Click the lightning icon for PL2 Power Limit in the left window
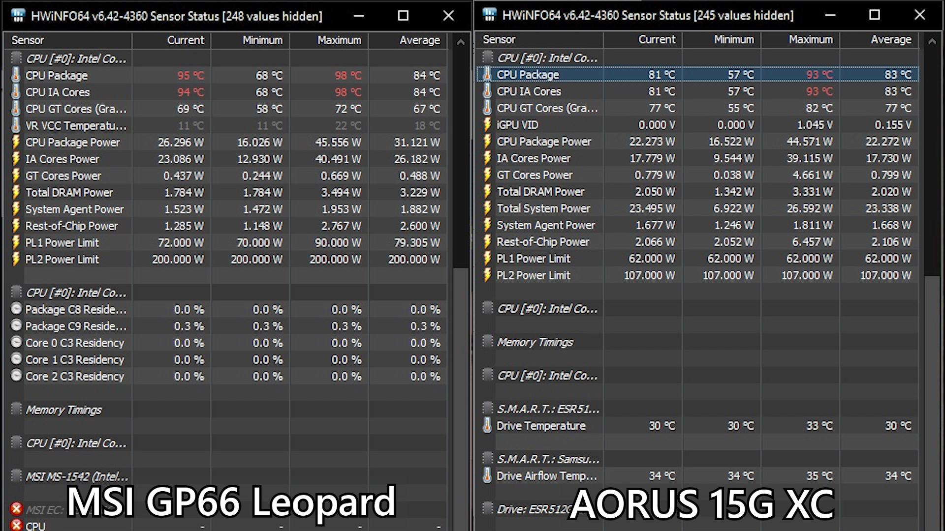Viewport: 945px width, 531px height. (16, 259)
